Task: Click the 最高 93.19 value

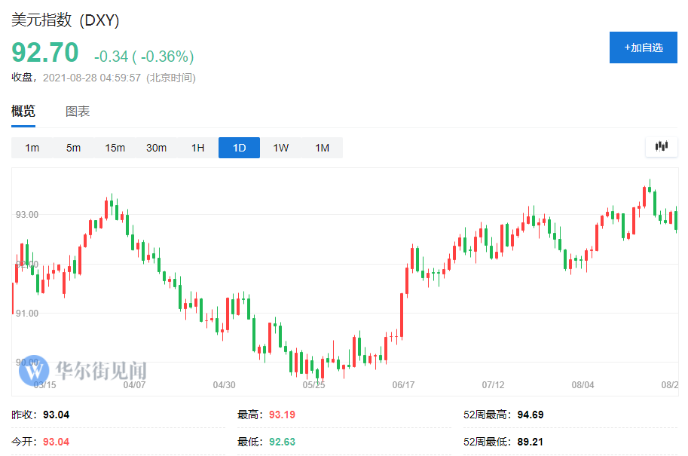Action: [x=281, y=415]
